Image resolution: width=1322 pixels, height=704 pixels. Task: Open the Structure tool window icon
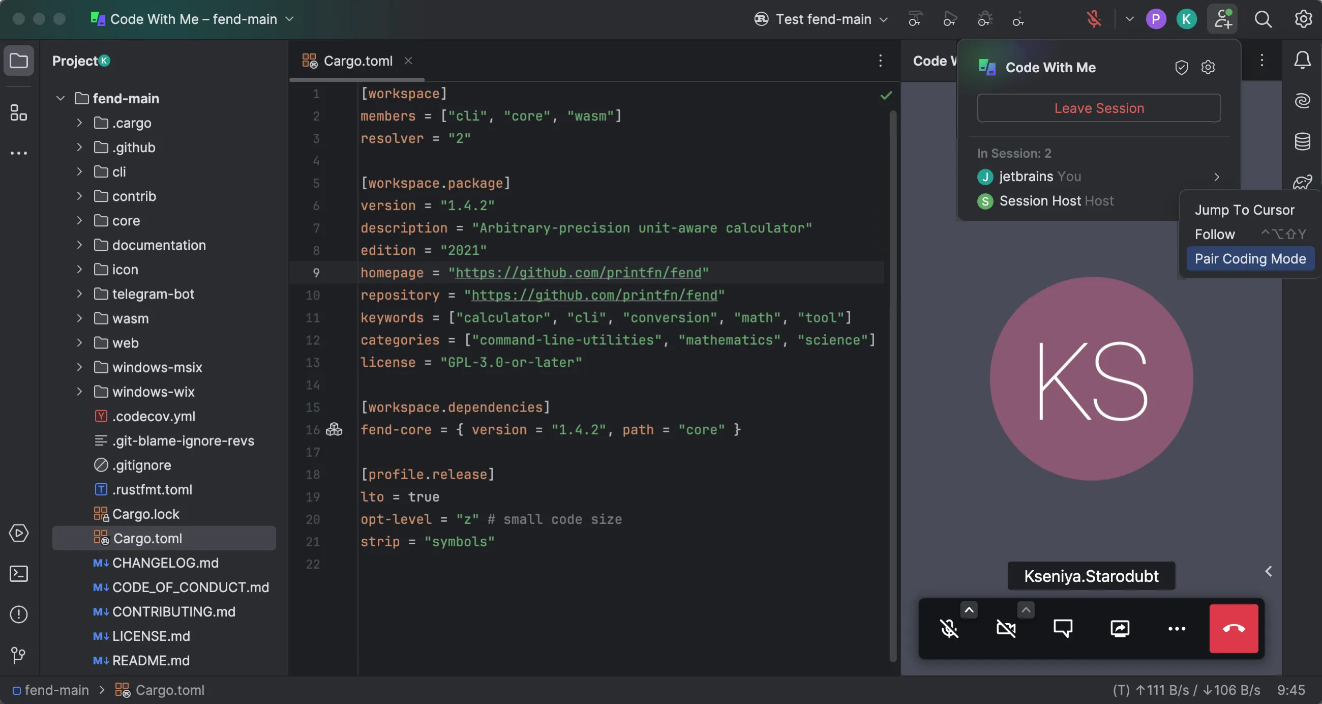point(18,113)
